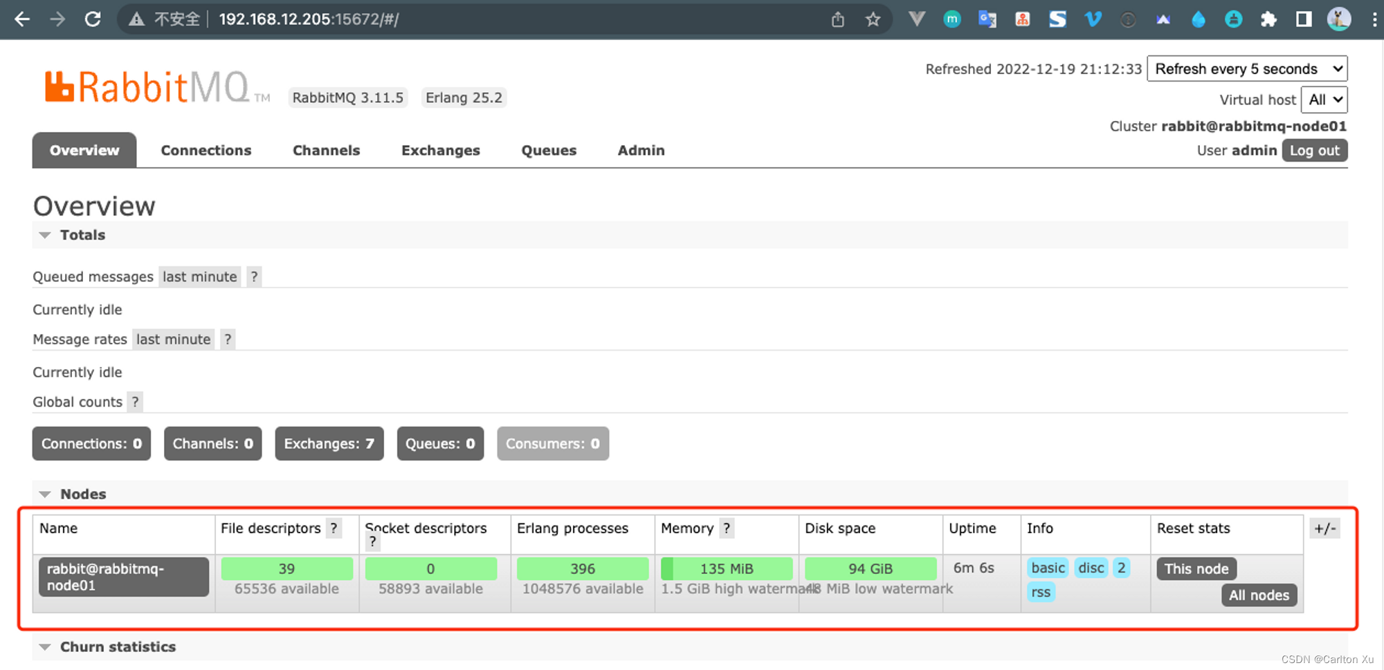
Task: Reload the page with the refresh icon
Action: click(93, 19)
